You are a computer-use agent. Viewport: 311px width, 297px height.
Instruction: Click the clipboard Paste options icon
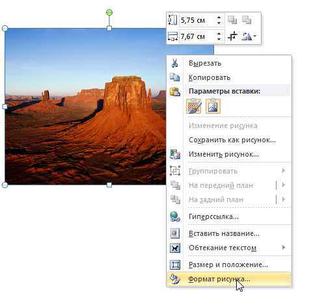[175, 92]
